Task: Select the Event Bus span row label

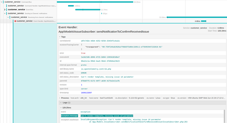Action: click(20, 10)
